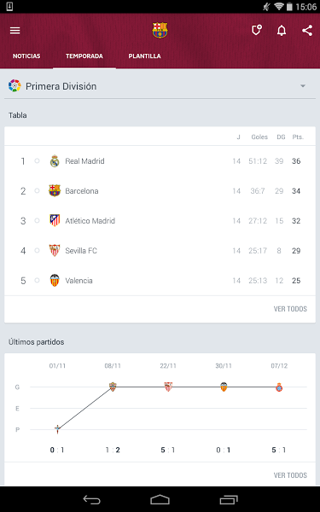Select the Temporada tab
The width and height of the screenshot is (320, 512).
tap(84, 56)
